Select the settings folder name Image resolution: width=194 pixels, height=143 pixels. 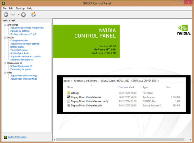coord(75,93)
